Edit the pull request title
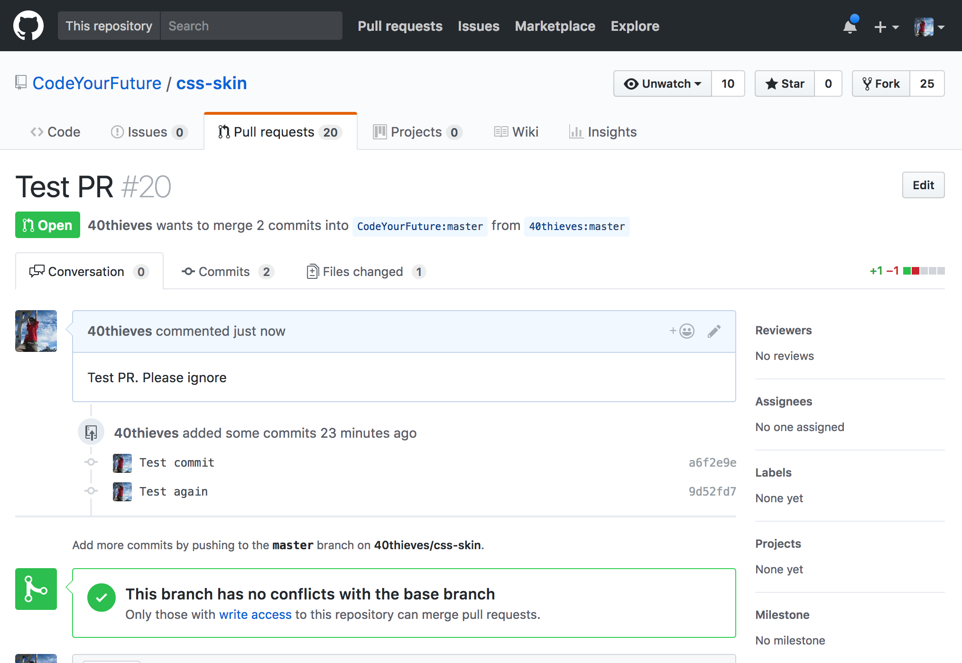962x663 pixels. click(x=923, y=185)
